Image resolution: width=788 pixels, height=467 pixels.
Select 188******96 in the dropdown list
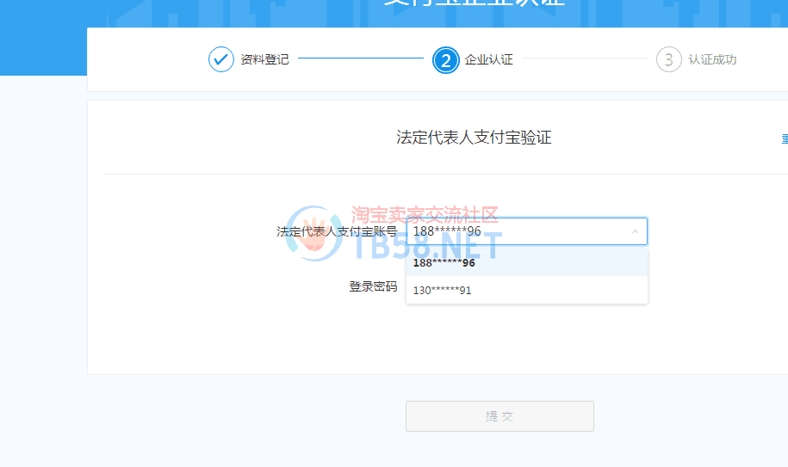click(x=527, y=263)
